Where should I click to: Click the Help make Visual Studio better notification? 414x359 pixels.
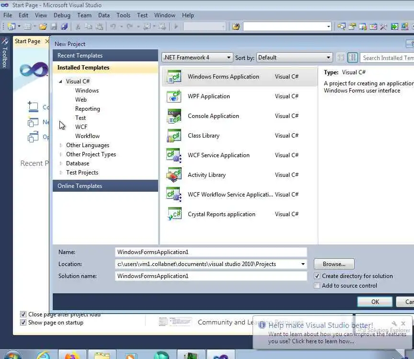pyautogui.click(x=333, y=332)
